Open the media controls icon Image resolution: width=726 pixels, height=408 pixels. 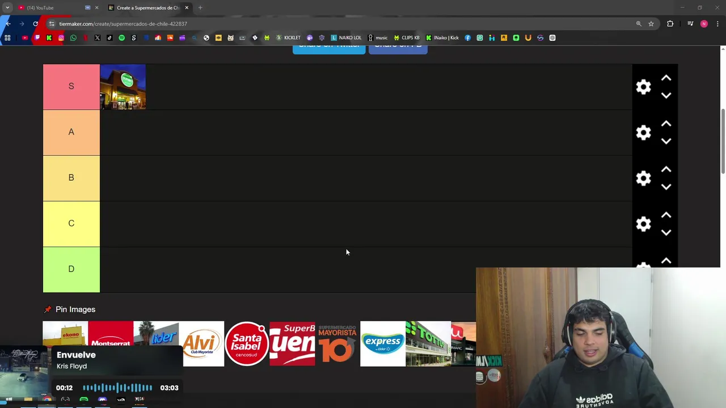click(690, 24)
